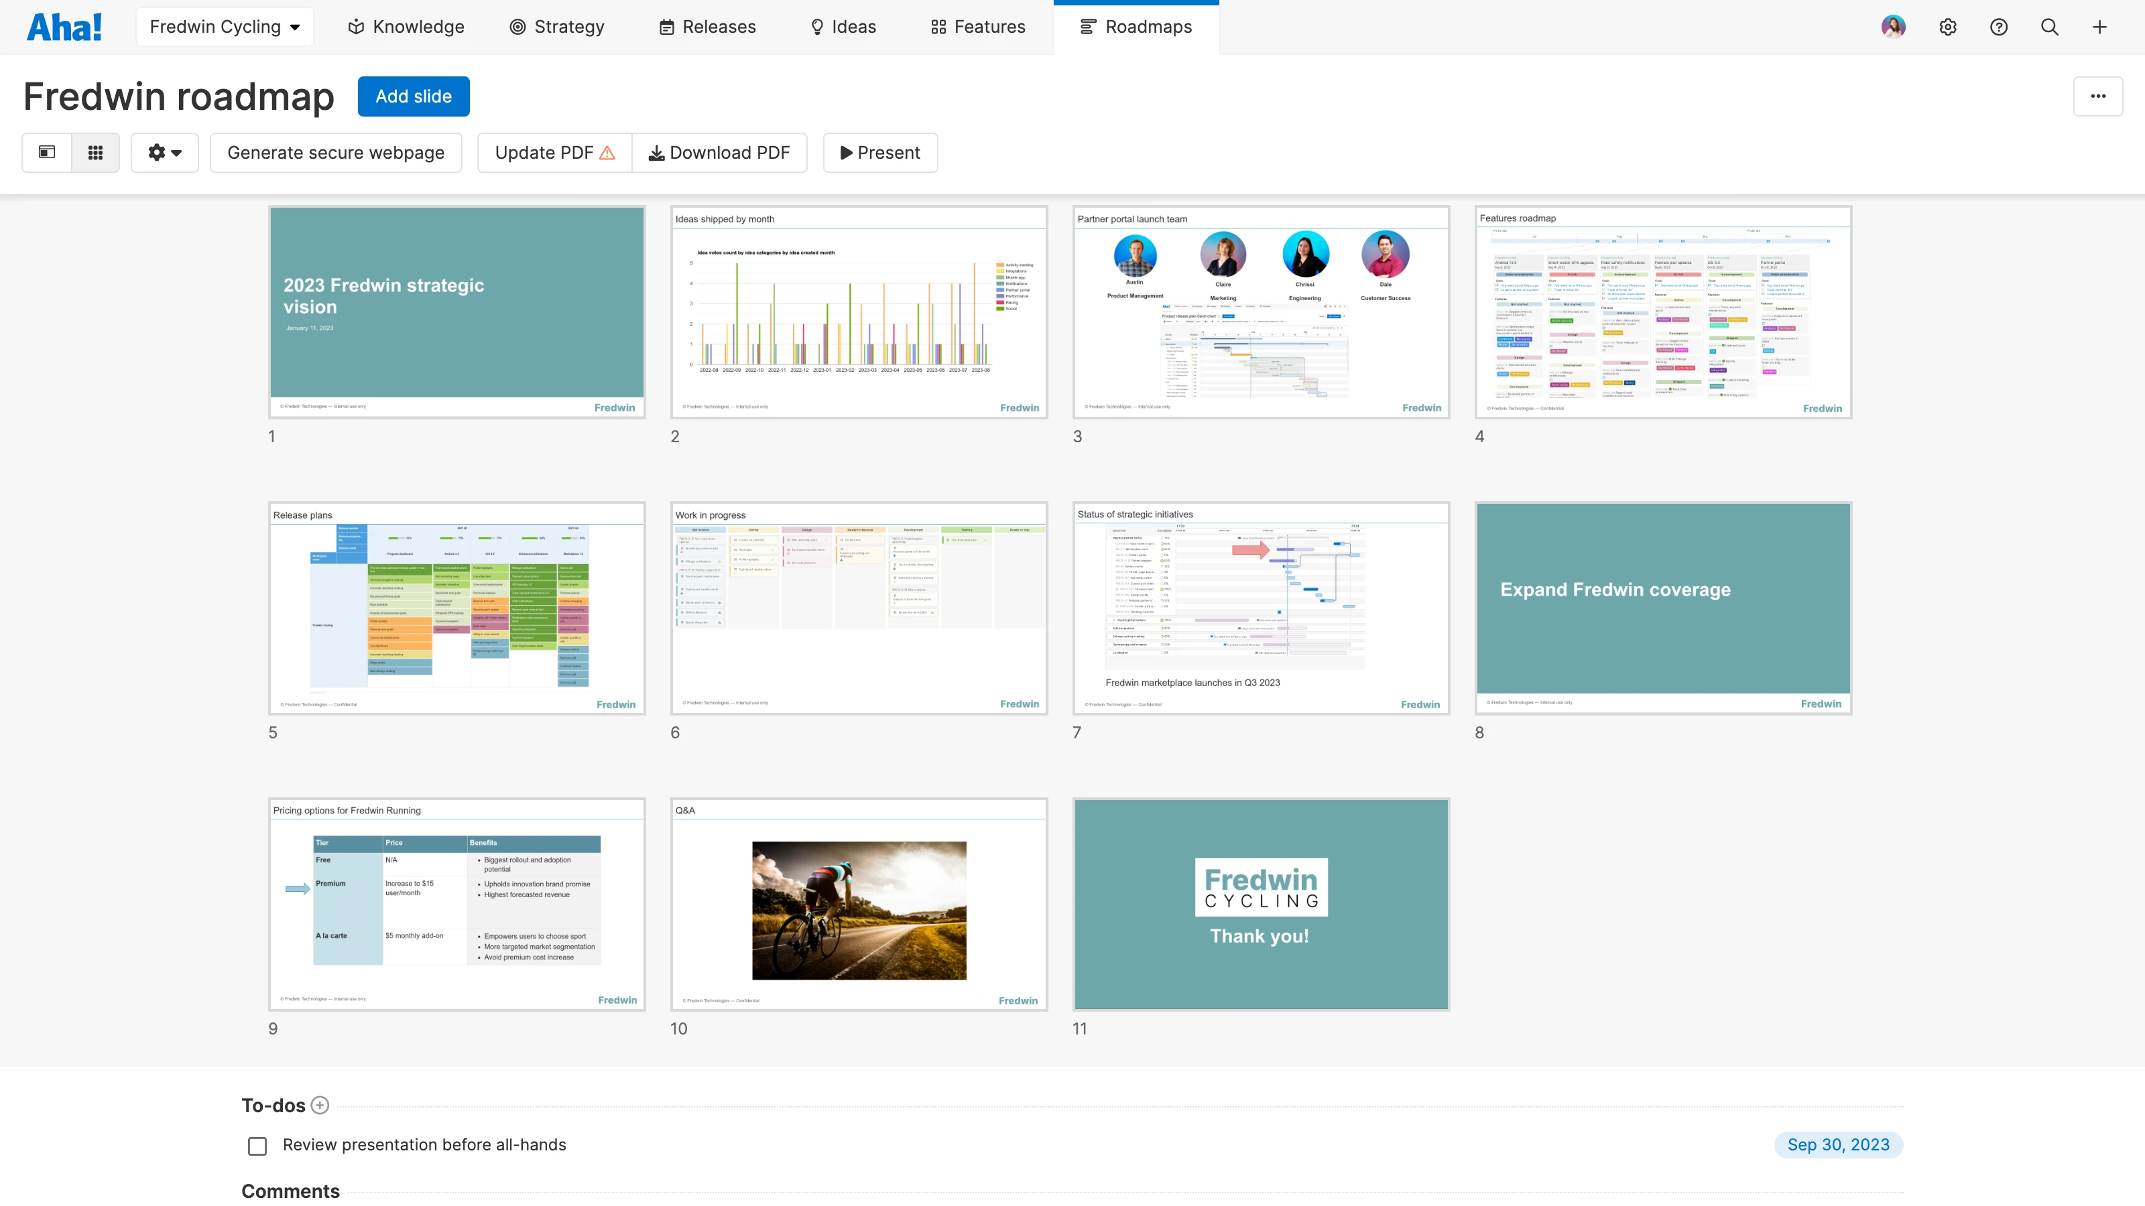Expand the more options ellipsis menu
The width and height of the screenshot is (2145, 1206).
pyautogui.click(x=2098, y=96)
